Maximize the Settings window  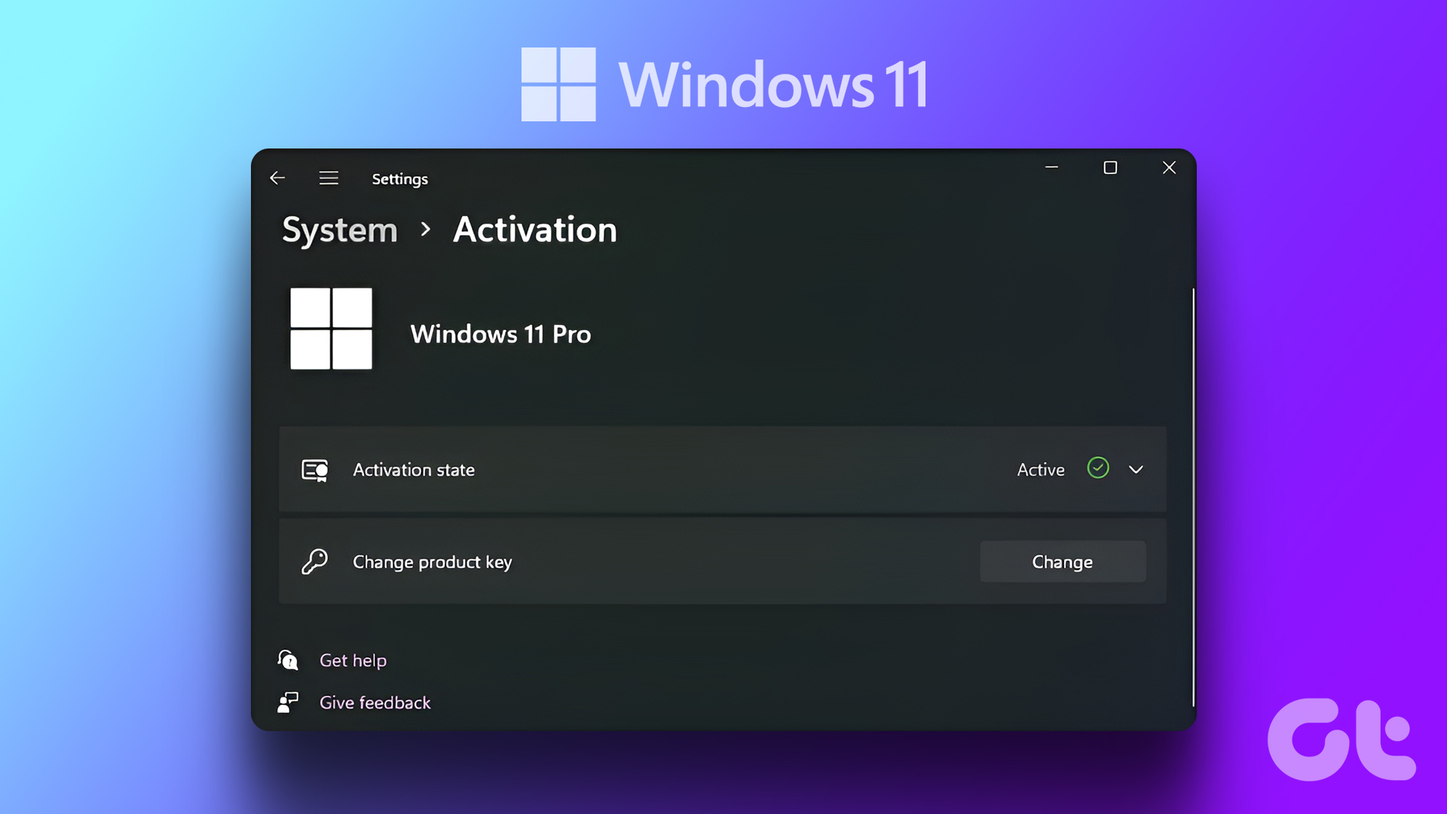(x=1110, y=167)
